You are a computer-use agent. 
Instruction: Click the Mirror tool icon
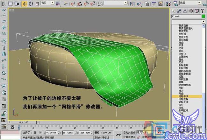tap(132, 4)
